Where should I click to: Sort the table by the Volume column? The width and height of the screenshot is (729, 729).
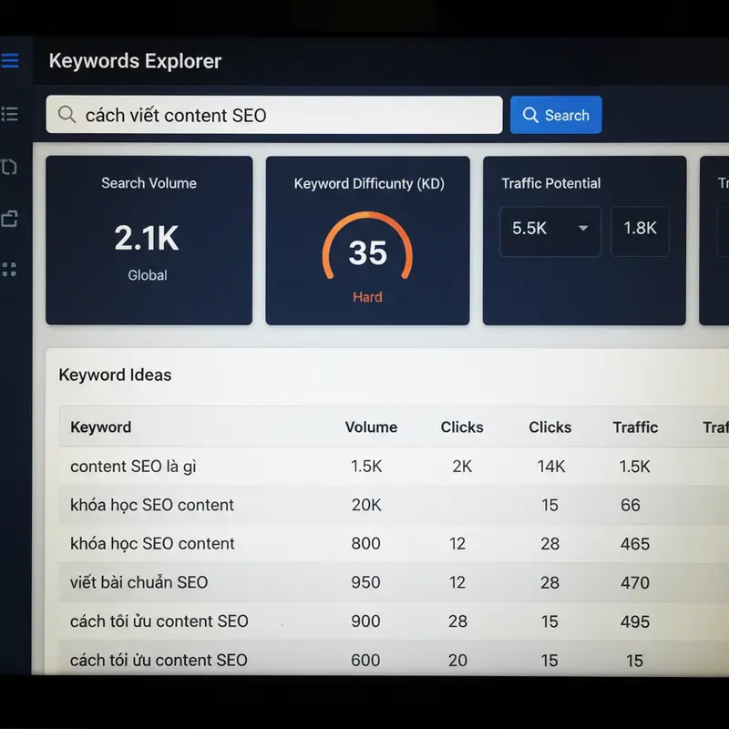[x=371, y=426]
